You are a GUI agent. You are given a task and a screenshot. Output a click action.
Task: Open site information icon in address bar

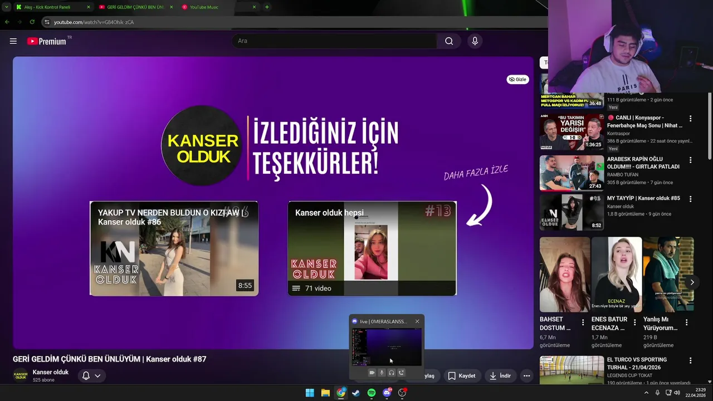tap(47, 22)
